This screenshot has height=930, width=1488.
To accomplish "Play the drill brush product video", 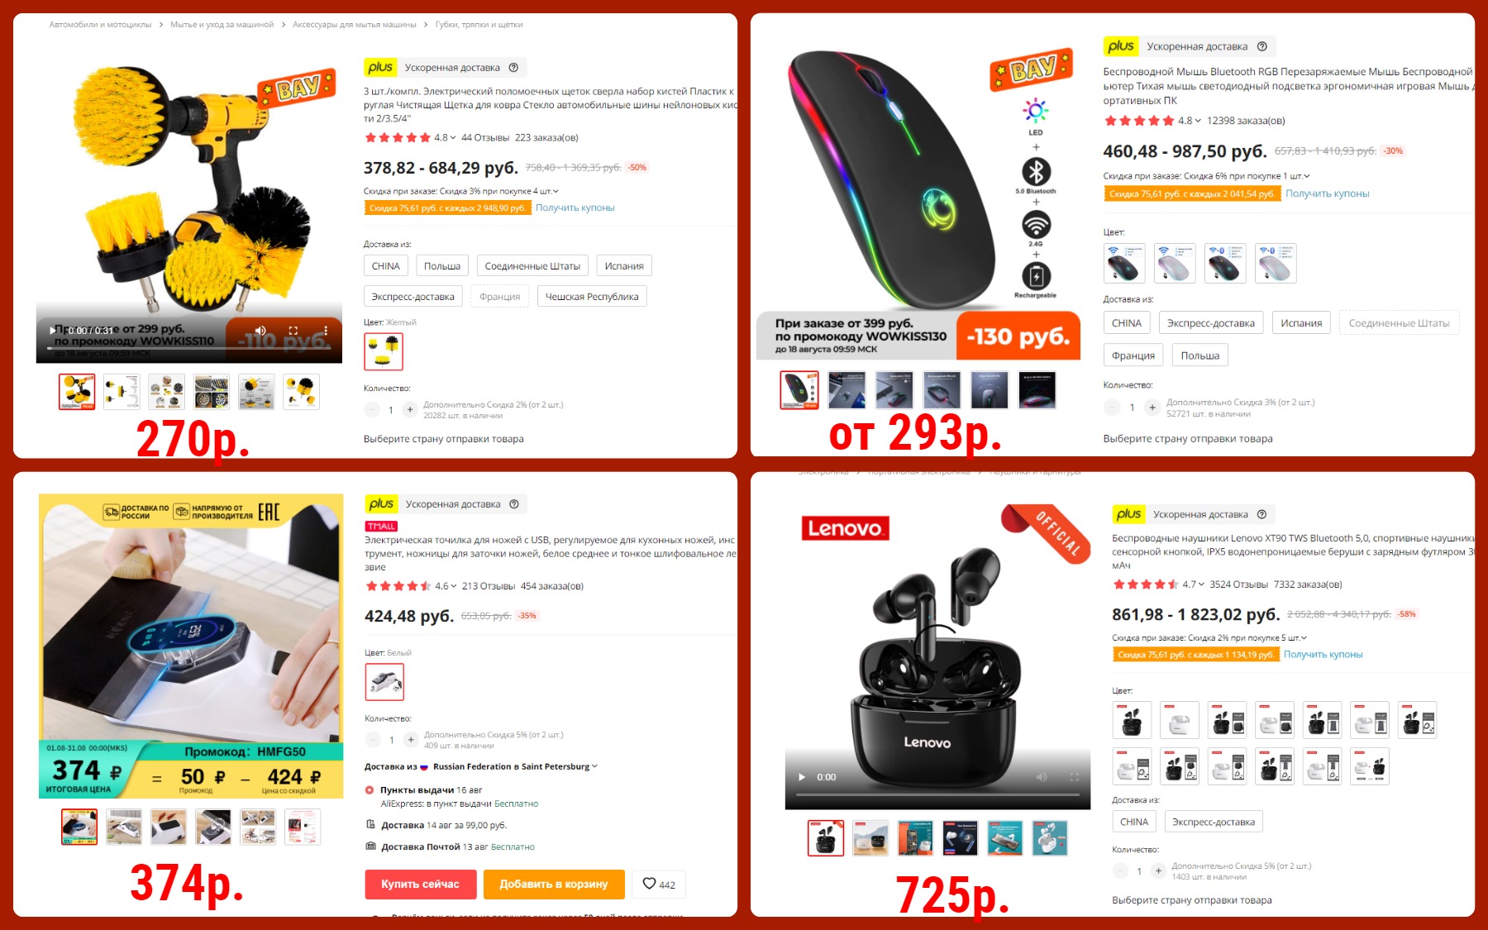I will pos(53,331).
